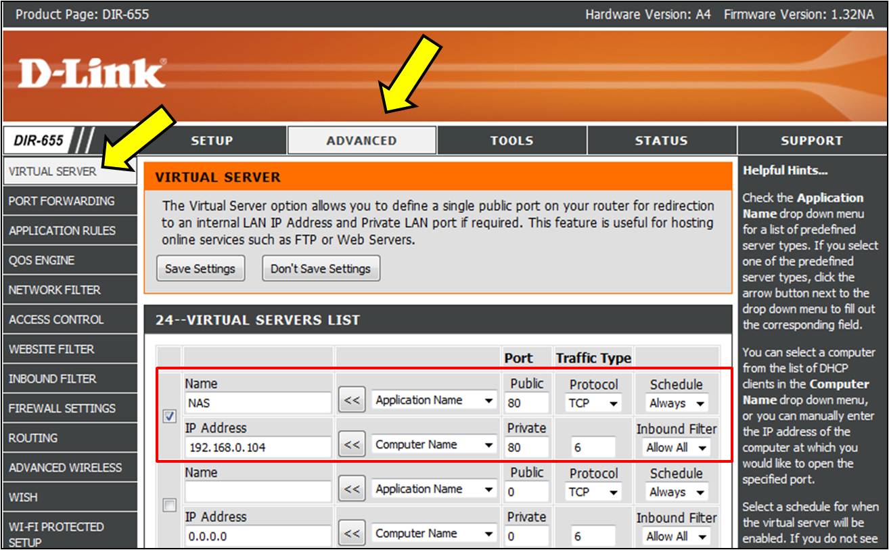Screen dimensions: 889x550
Task: Click protocol number field in second entry
Action: pyautogui.click(x=593, y=536)
